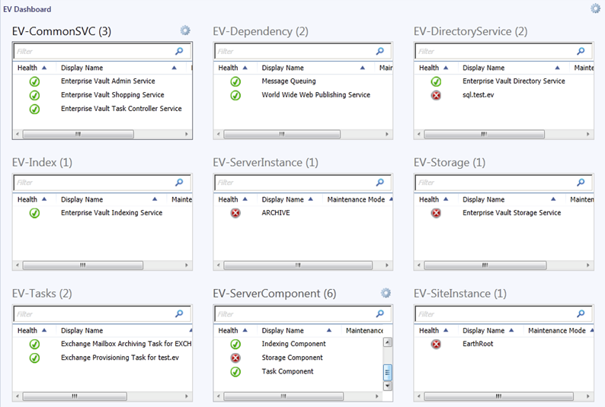
Task: Click healthy icon for Enterprise Vault Indexing Service
Action: pos(35,213)
